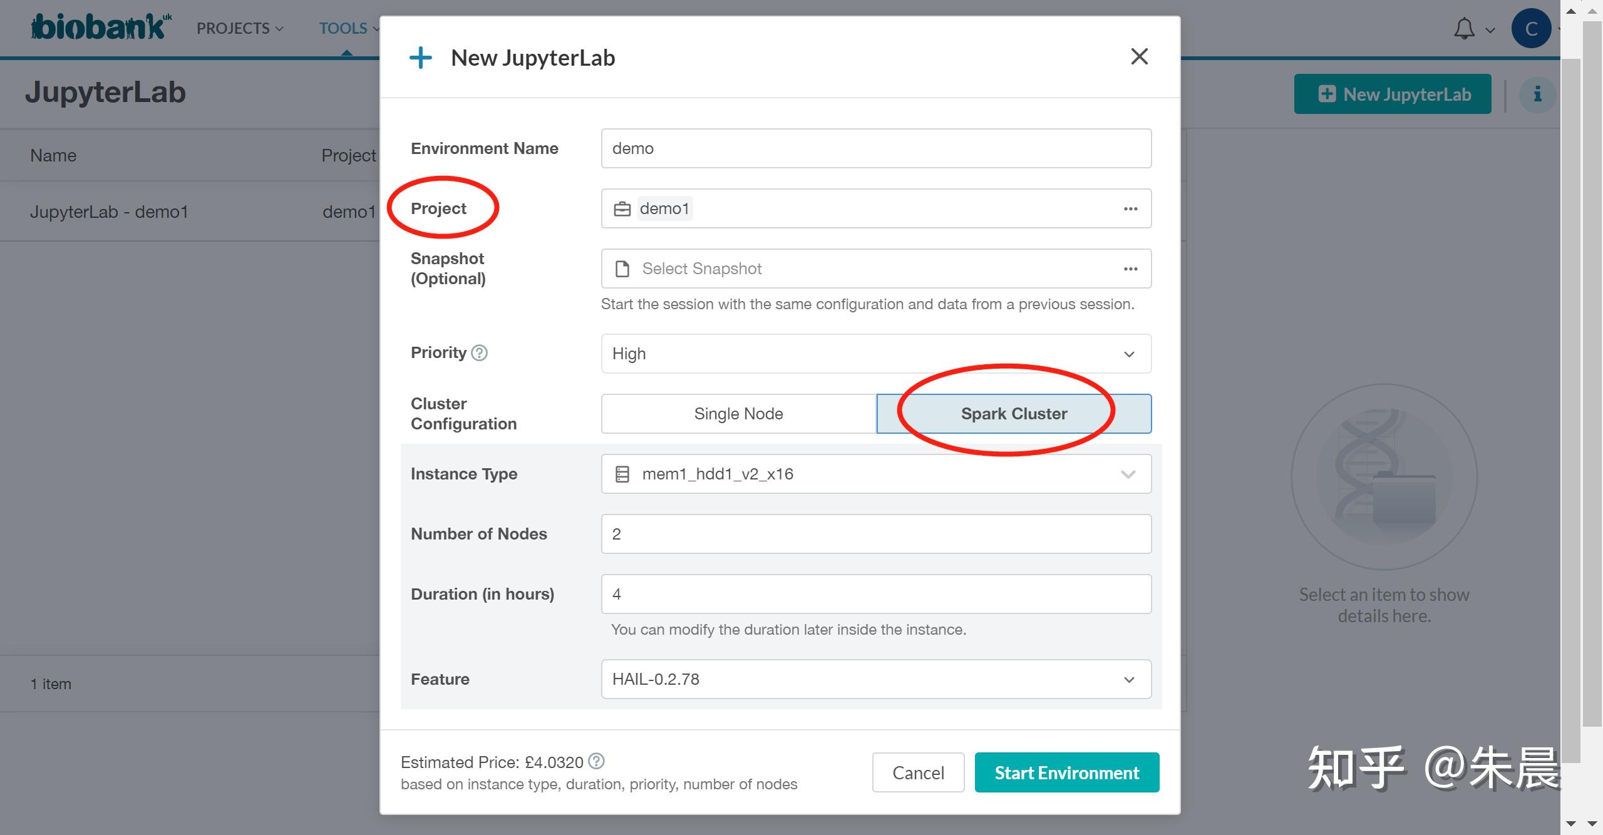The width and height of the screenshot is (1603, 835).
Task: Expand the Priority dropdown showing High
Action: [x=875, y=354]
